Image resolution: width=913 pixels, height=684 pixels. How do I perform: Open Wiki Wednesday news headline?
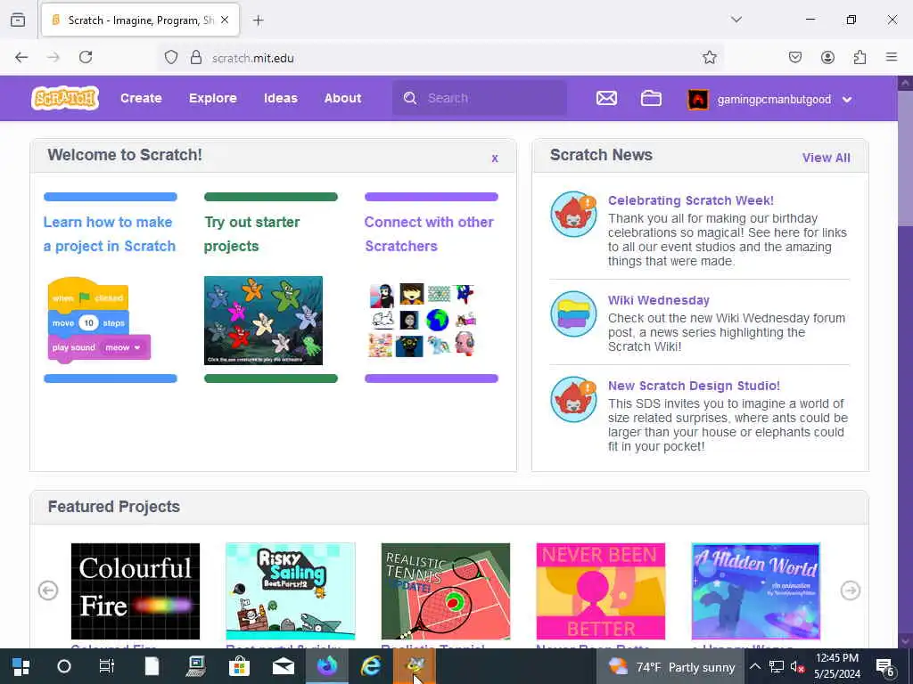tap(659, 300)
